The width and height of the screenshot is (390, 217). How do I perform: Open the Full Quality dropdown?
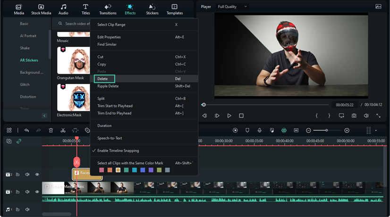pyautogui.click(x=232, y=7)
